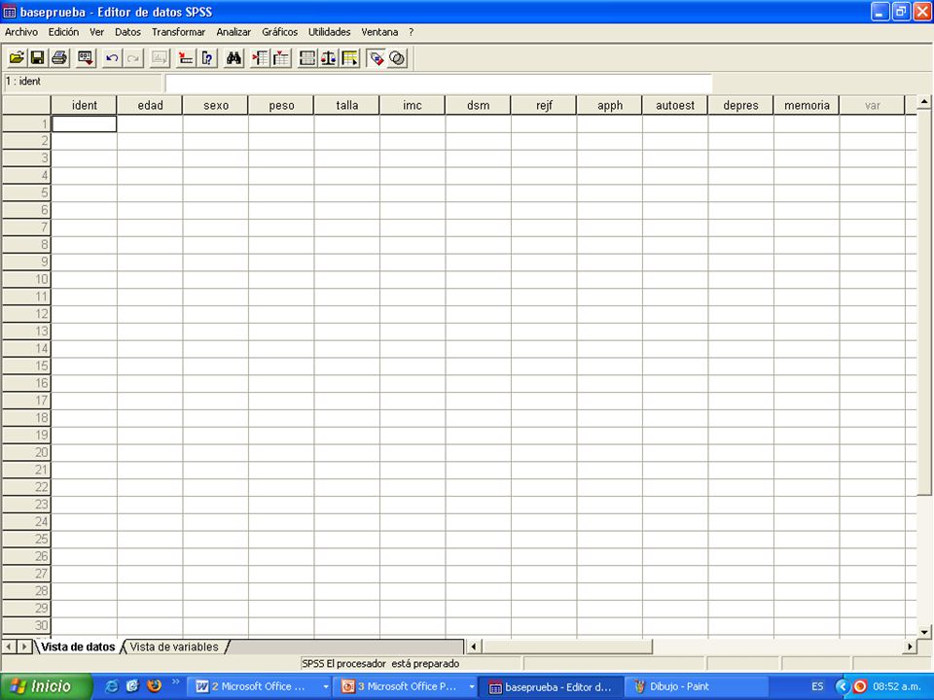
Task: Click the horizontal scrollbar left arrow
Action: click(474, 647)
